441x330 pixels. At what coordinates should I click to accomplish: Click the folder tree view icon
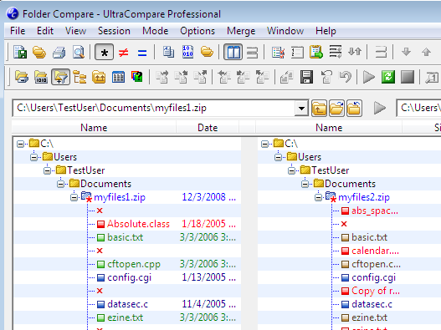(x=79, y=77)
